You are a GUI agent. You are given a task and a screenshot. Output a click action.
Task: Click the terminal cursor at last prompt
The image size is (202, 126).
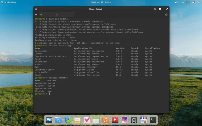(49, 94)
